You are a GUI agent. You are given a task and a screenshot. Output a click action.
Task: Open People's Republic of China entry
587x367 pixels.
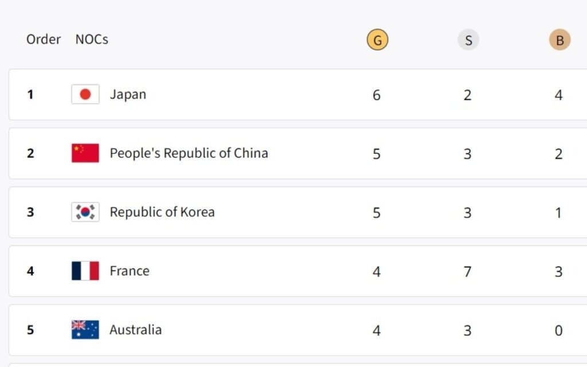click(x=189, y=153)
